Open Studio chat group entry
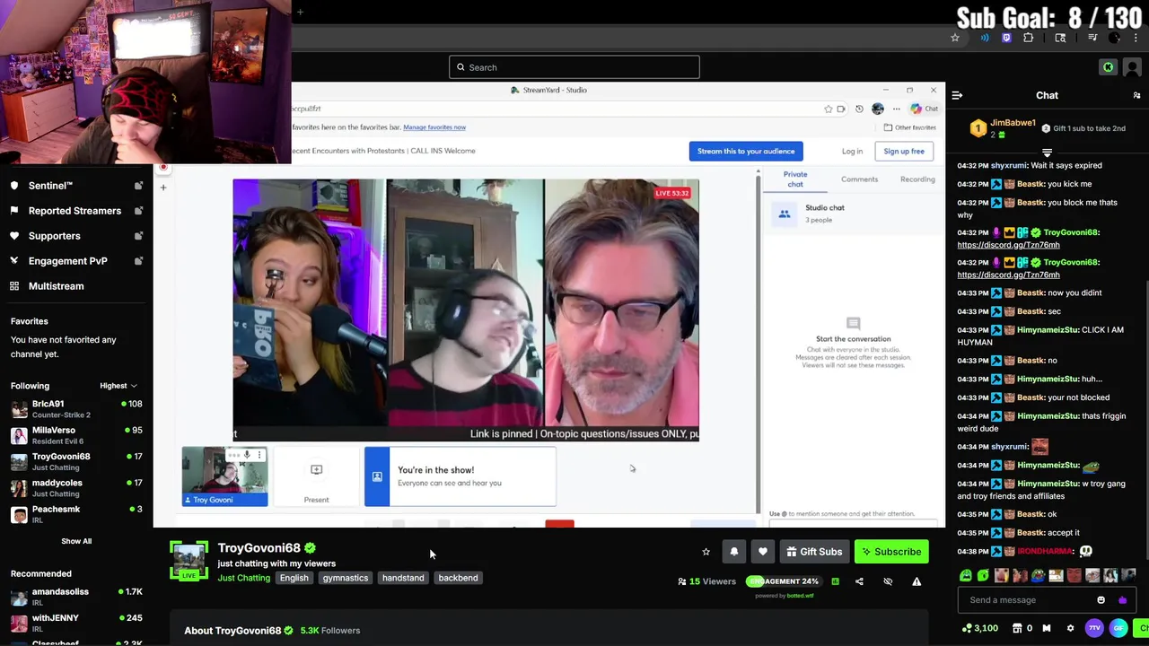 pos(853,214)
